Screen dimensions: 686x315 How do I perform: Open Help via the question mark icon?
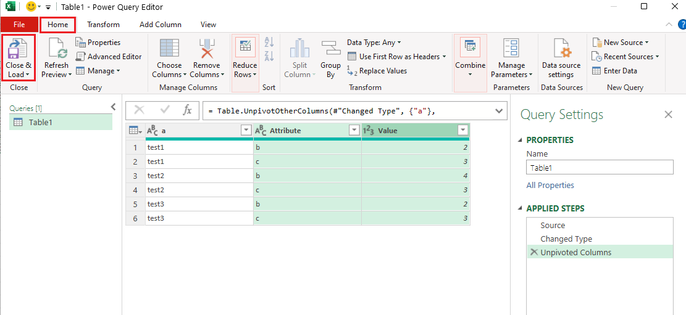pyautogui.click(x=682, y=25)
